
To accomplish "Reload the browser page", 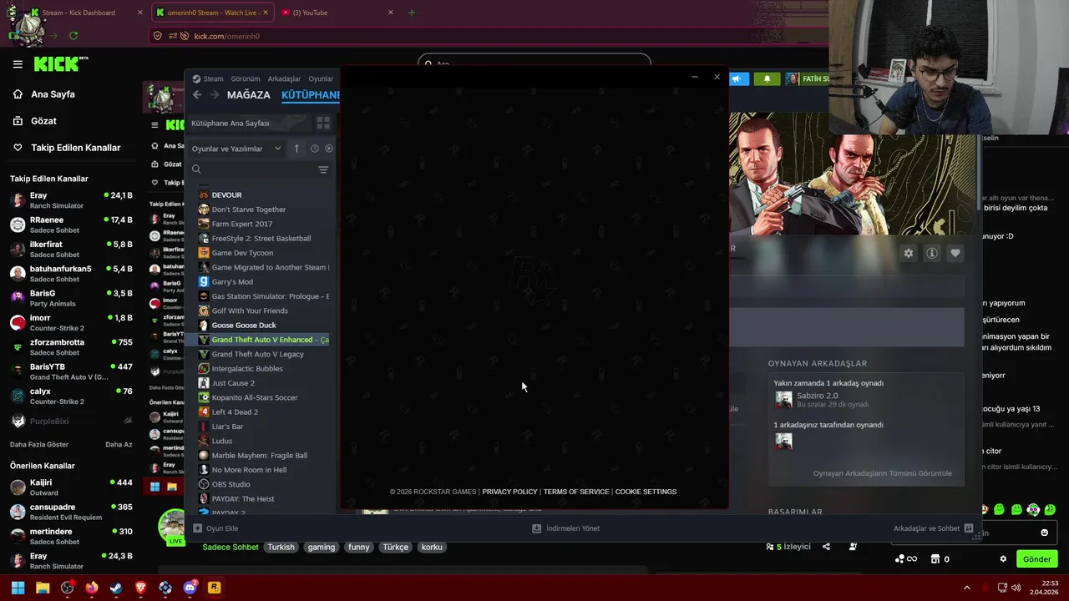I will click(73, 36).
